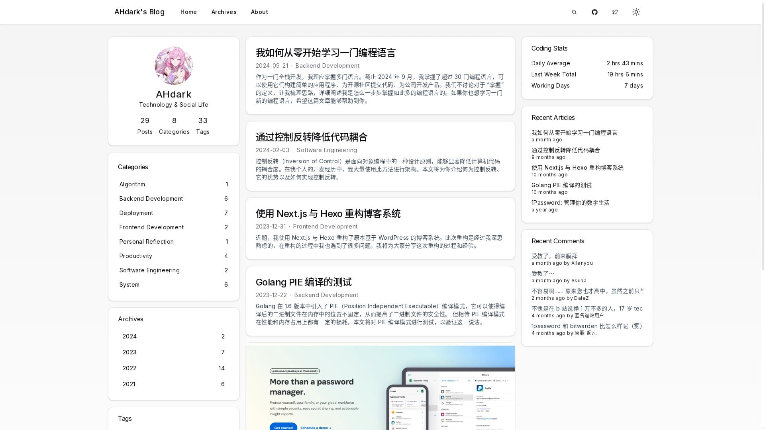Open the GitHub profile icon
Viewport: 765px width, 430px height.
point(594,12)
